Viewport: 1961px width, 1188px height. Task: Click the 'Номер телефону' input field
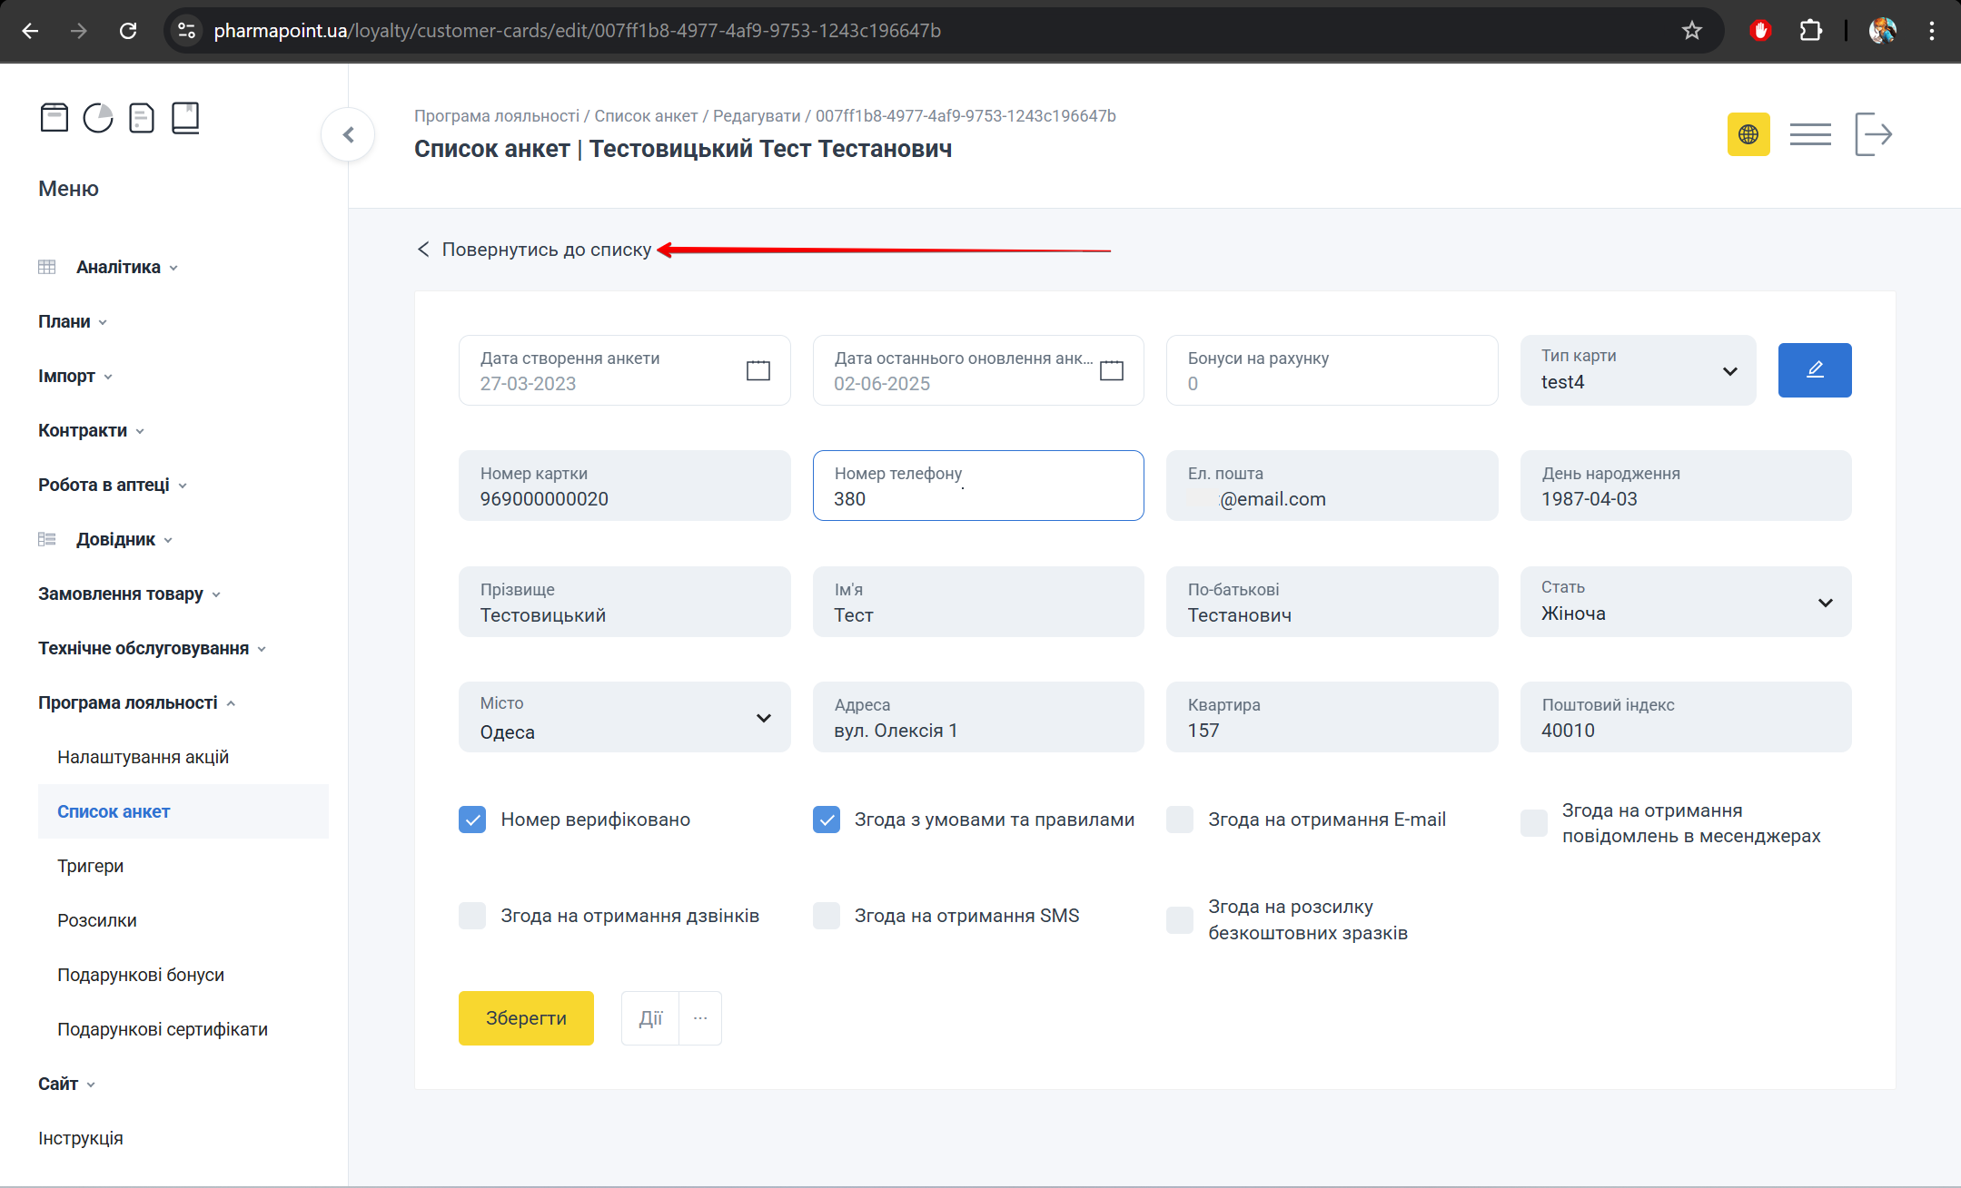(977, 498)
